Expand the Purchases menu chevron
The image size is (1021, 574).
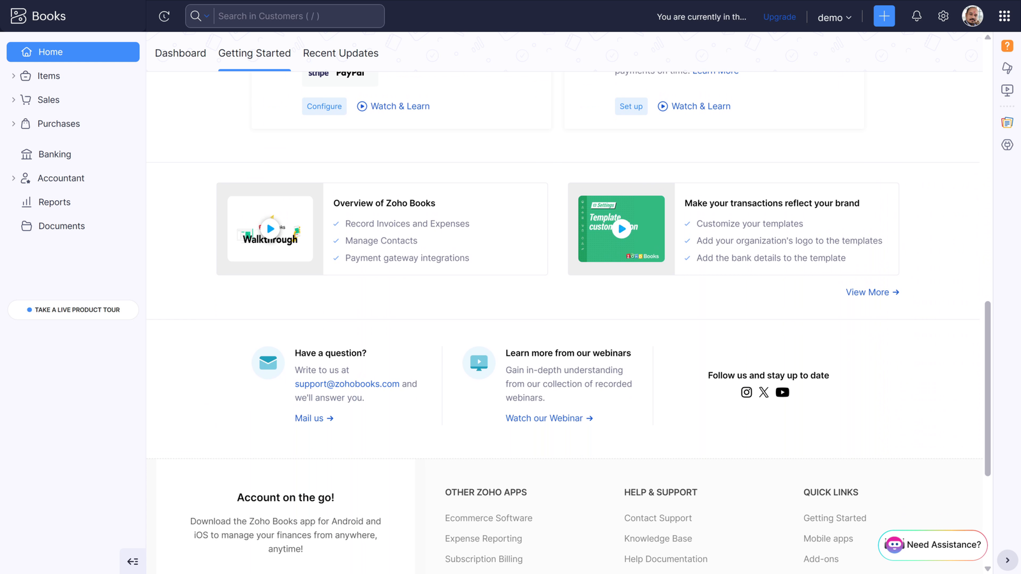(x=13, y=124)
